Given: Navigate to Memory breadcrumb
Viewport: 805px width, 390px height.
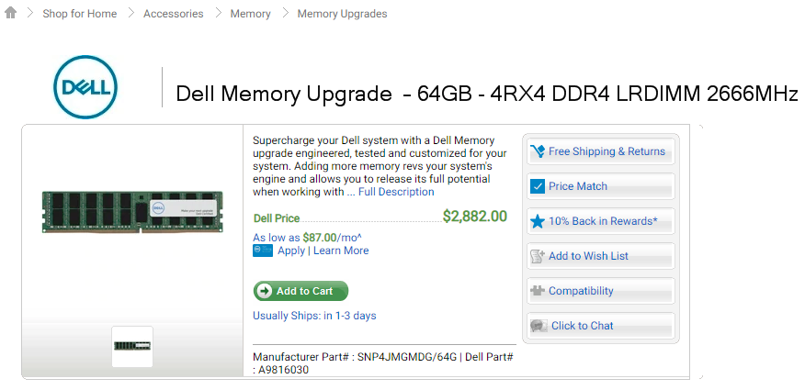Looking at the screenshot, I should coord(251,14).
